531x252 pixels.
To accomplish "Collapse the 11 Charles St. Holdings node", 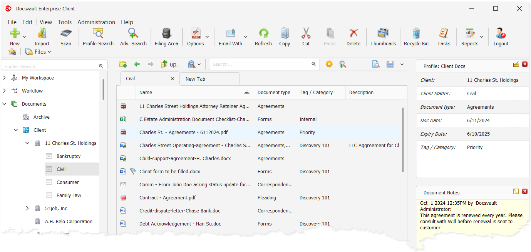I will click(27, 143).
